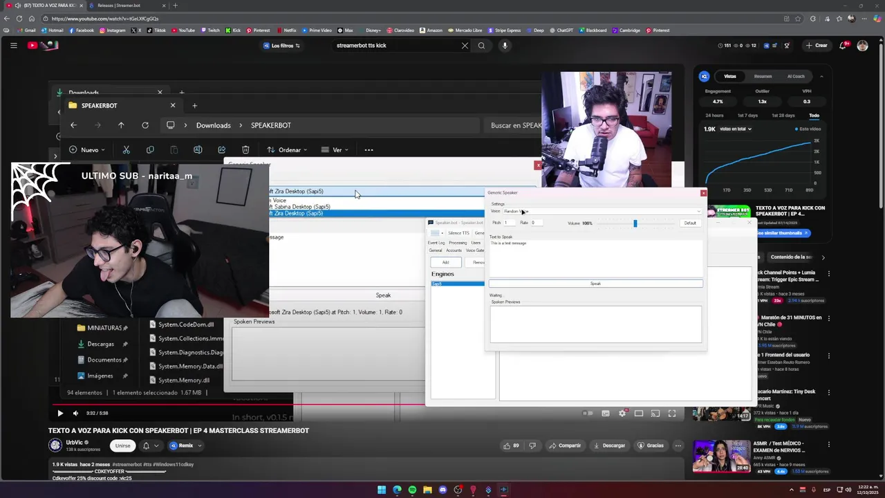Screen dimensions: 885x498
Task: Play the video
Action: (60, 413)
